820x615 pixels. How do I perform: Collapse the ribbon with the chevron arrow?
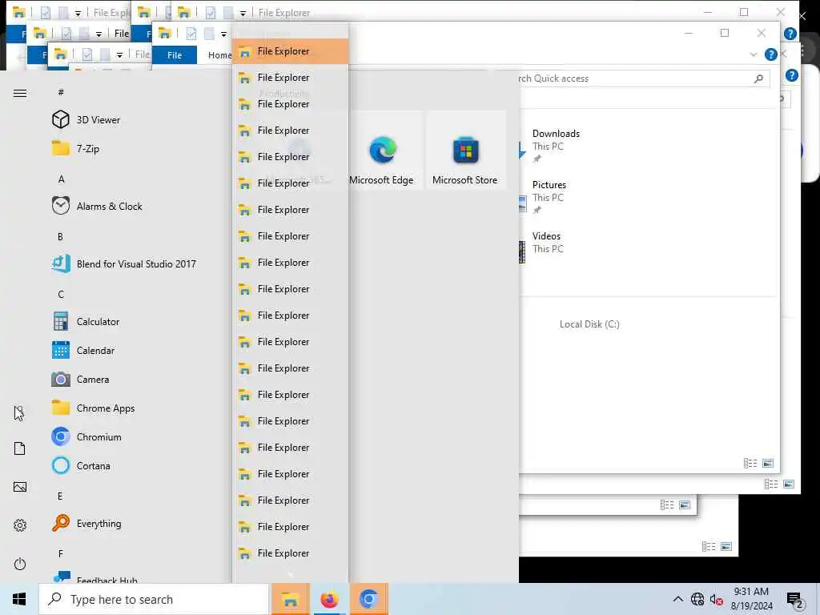point(754,54)
